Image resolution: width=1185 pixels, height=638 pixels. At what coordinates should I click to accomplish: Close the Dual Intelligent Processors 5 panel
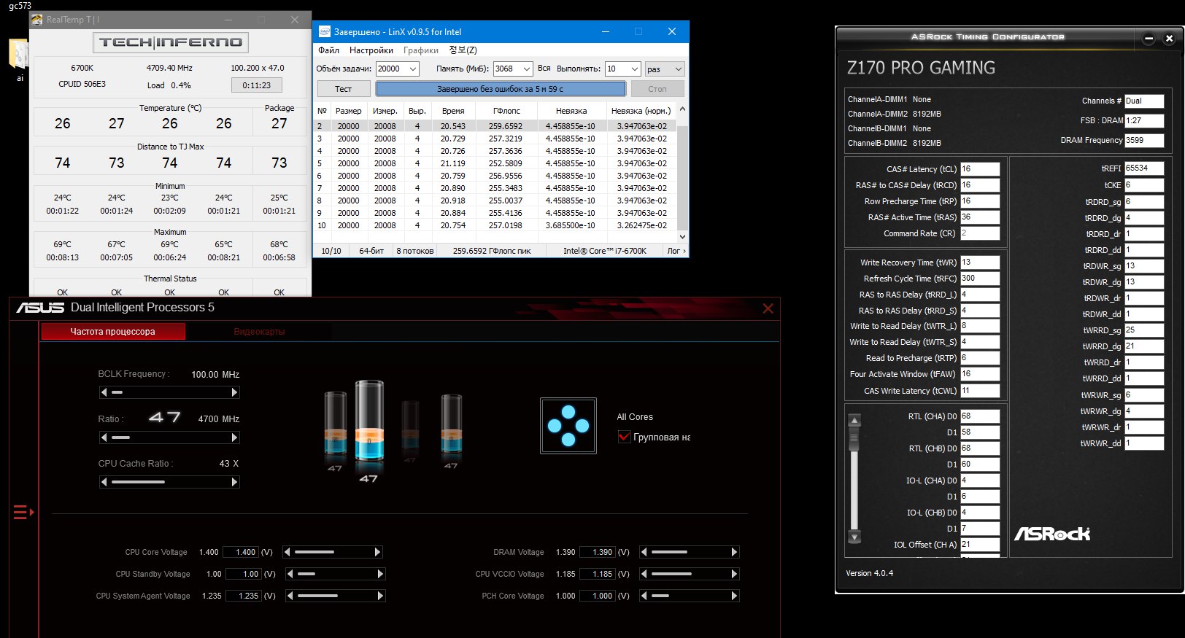click(768, 308)
